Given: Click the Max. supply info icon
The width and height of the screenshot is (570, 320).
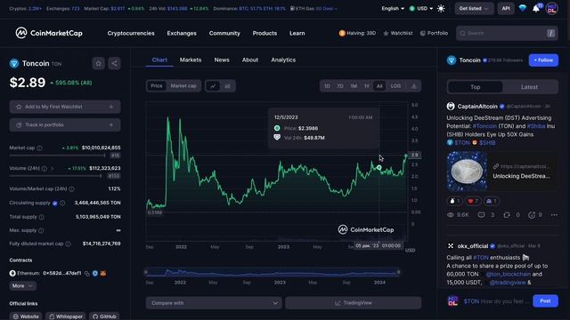Looking at the screenshot, I should click(x=41, y=230).
